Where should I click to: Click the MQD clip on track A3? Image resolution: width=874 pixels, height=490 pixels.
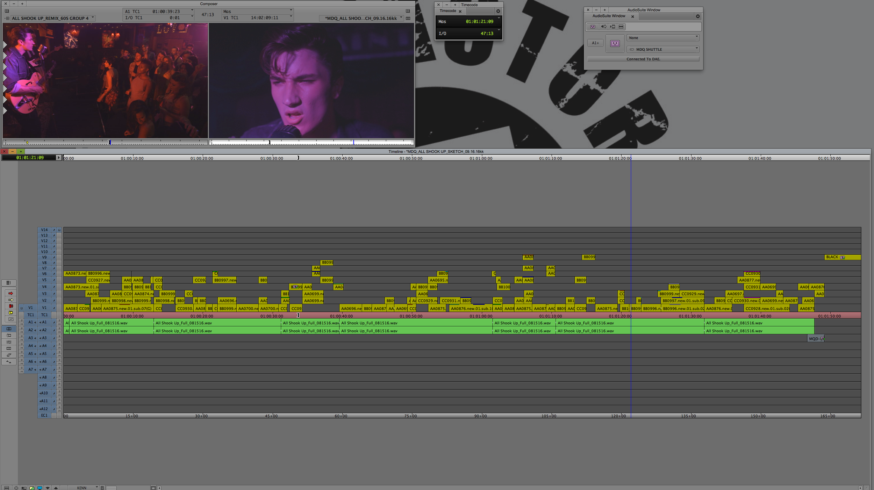tap(816, 338)
